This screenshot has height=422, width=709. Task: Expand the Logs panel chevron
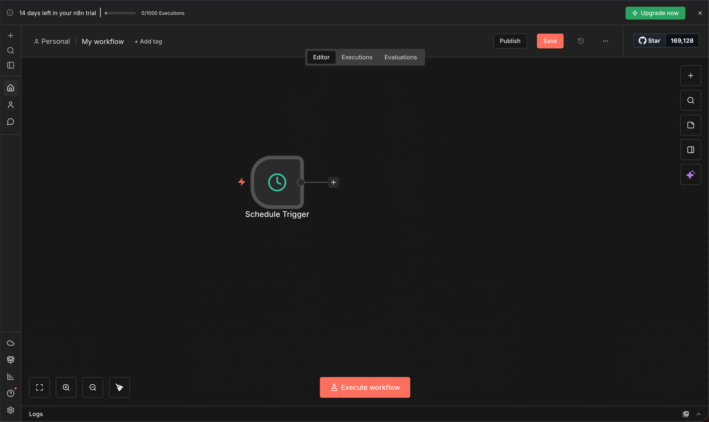[699, 414]
